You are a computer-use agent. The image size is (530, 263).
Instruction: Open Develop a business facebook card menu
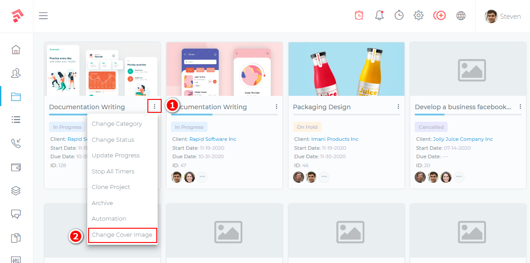click(x=520, y=107)
